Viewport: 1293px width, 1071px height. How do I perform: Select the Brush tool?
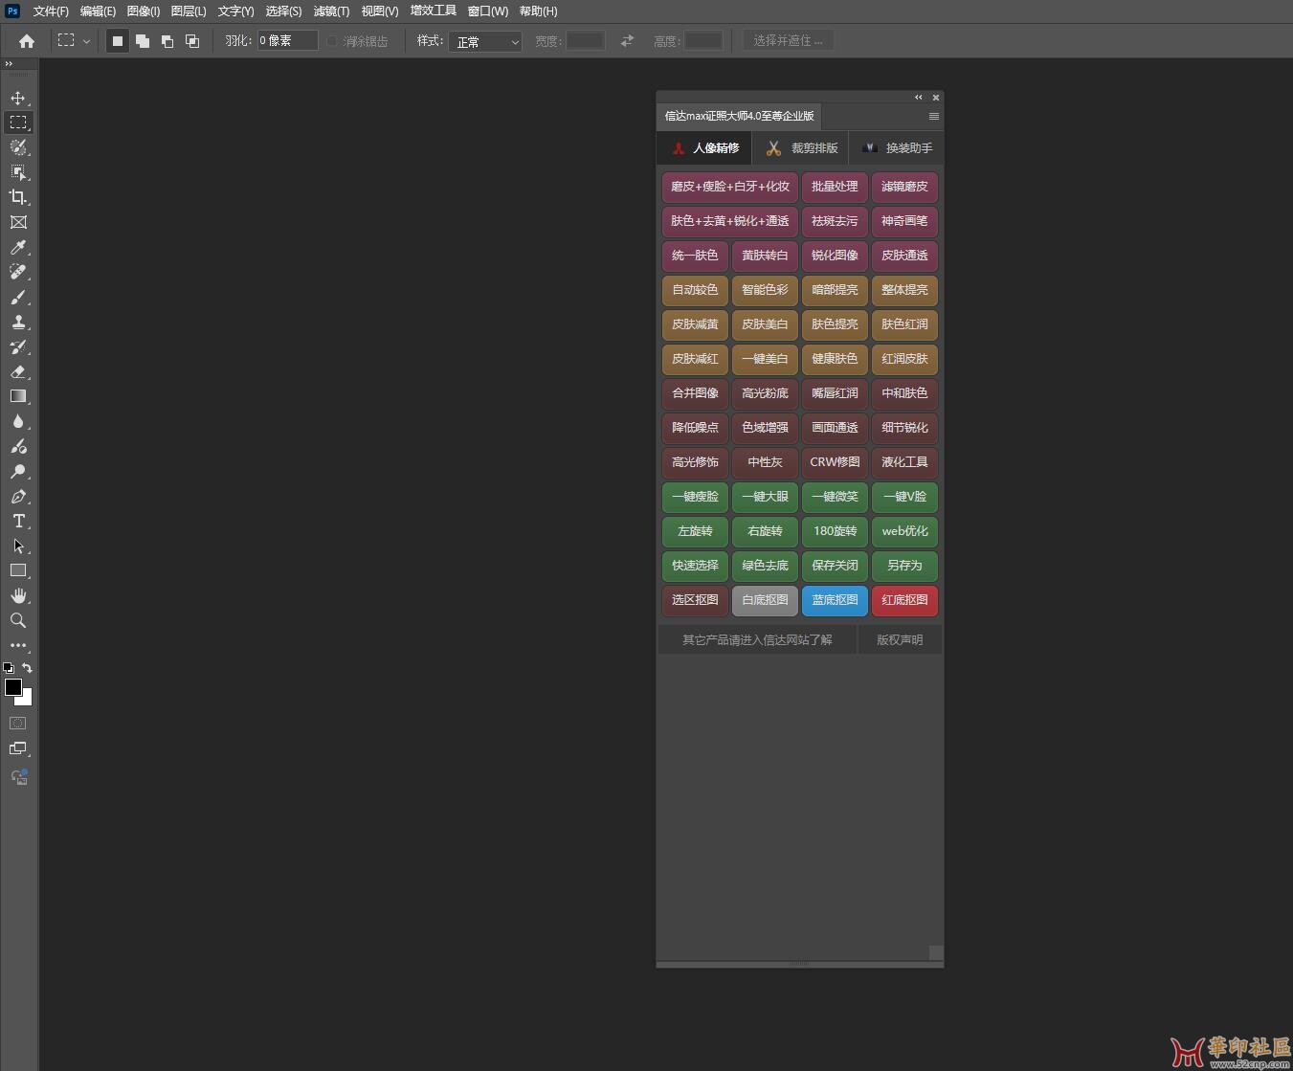tap(18, 297)
